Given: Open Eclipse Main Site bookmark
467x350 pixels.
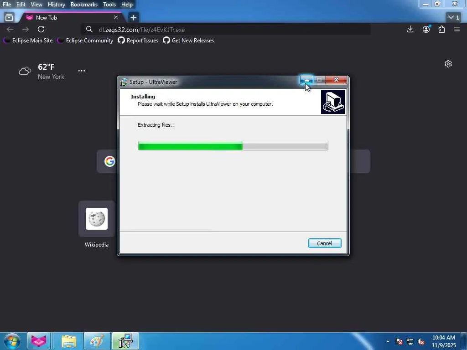Looking at the screenshot, I should click(28, 41).
